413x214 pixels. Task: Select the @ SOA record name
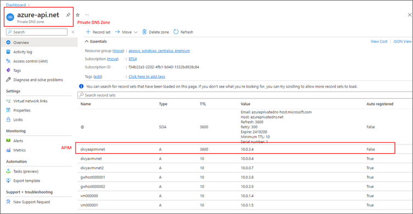(x=82, y=127)
